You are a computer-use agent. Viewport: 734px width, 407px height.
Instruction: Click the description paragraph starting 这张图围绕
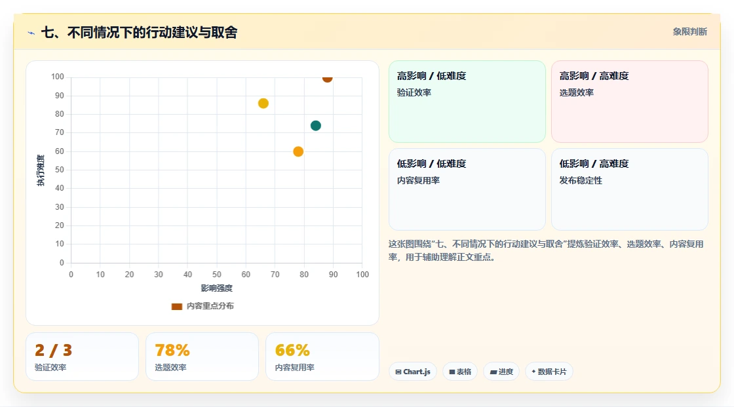click(x=546, y=250)
